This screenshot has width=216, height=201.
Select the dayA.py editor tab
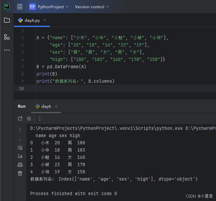tap(32, 20)
